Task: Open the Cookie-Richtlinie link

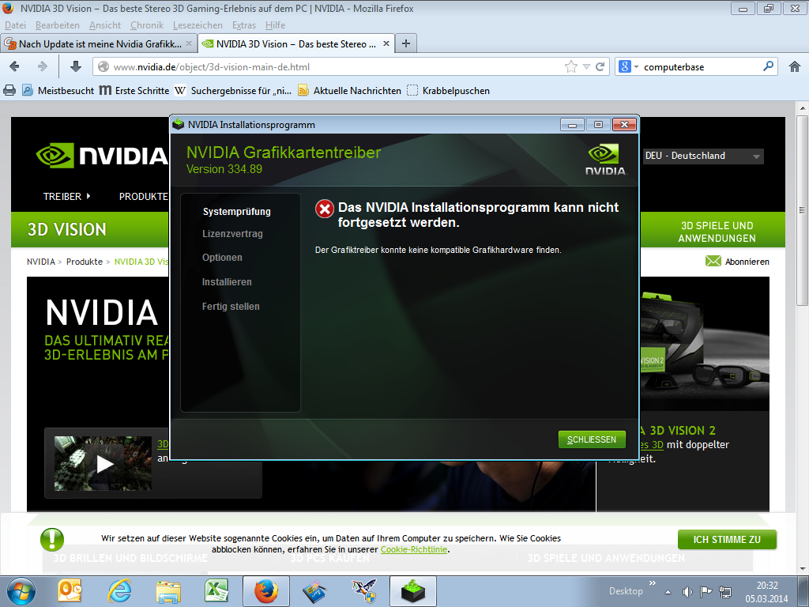Action: [414, 549]
